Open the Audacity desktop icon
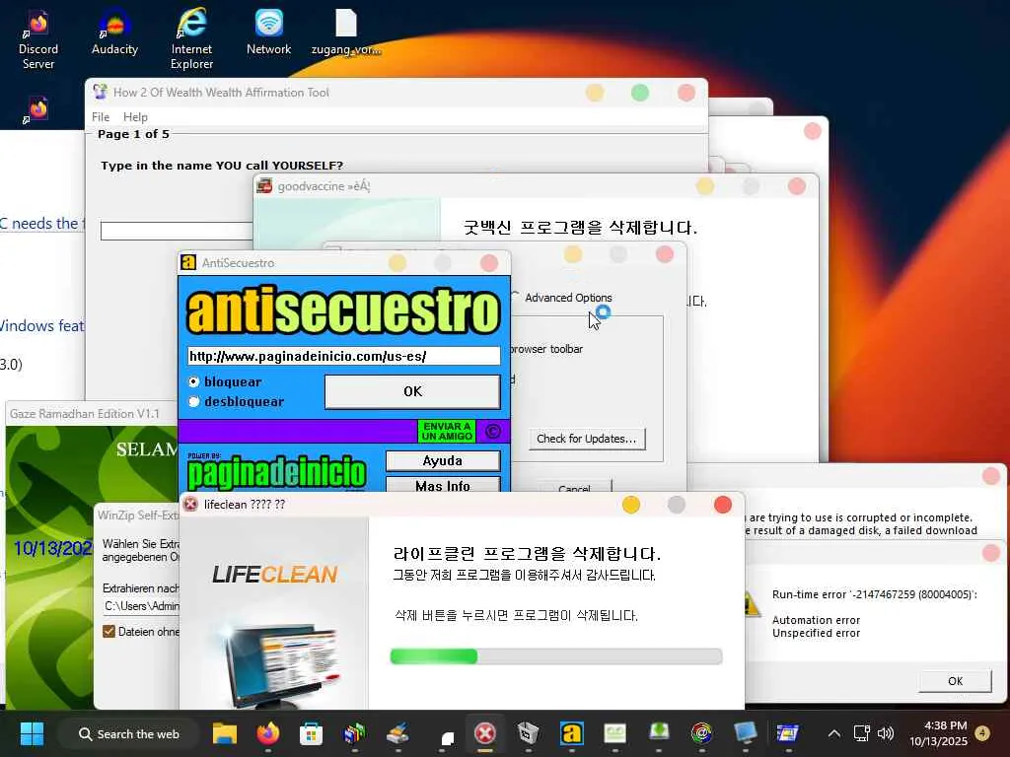The height and width of the screenshot is (757, 1010). click(x=114, y=33)
